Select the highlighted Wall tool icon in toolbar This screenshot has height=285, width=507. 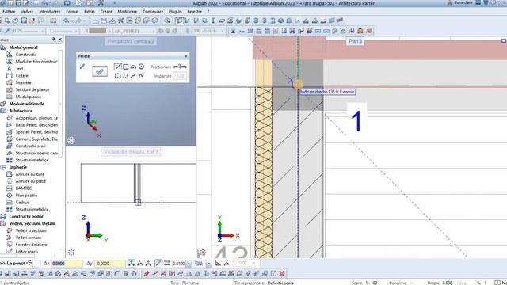click(x=180, y=21)
